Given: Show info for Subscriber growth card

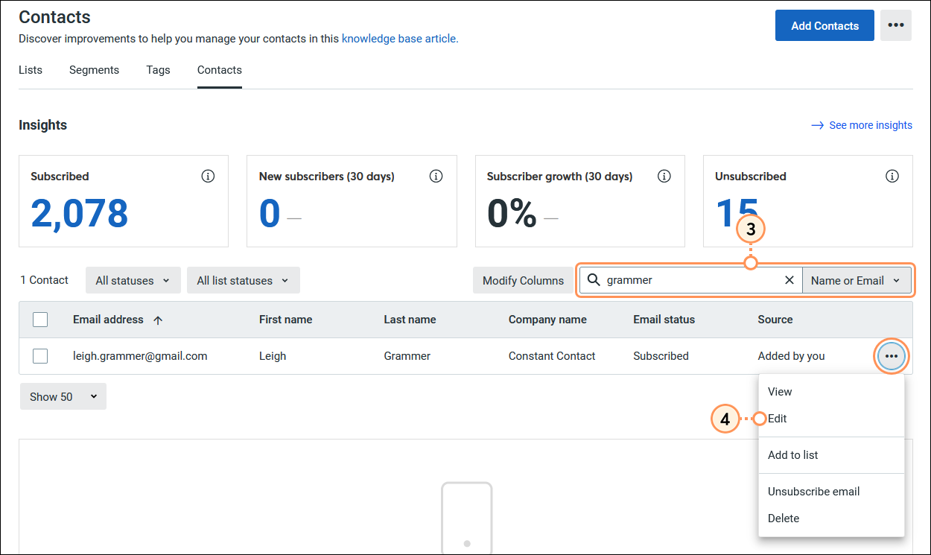Looking at the screenshot, I should tap(664, 177).
